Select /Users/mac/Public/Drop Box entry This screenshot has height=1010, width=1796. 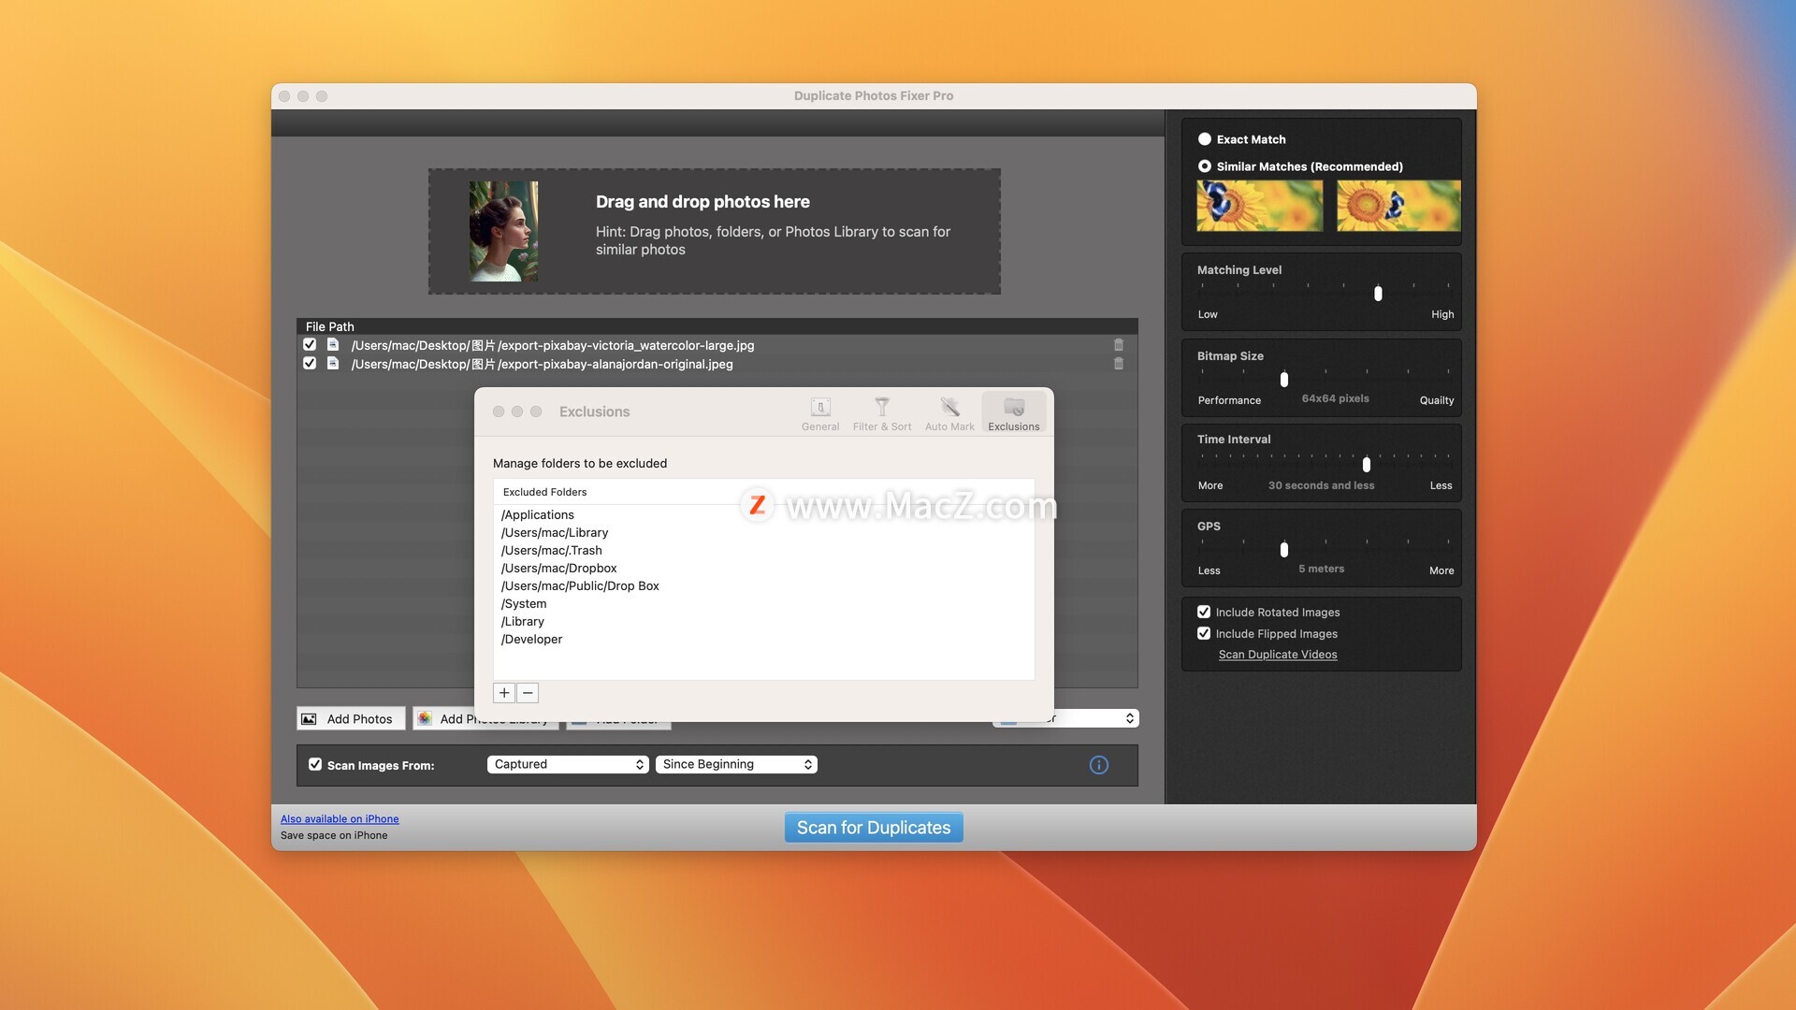click(763, 586)
